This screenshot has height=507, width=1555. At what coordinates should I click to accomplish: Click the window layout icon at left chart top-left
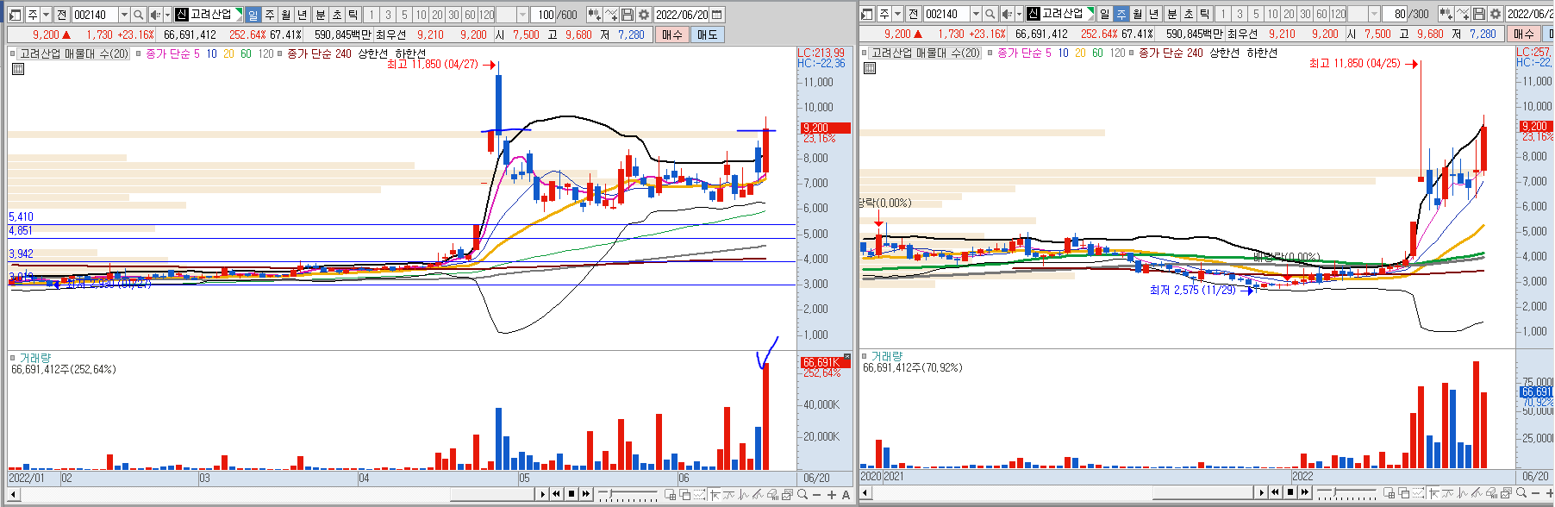[x=15, y=15]
